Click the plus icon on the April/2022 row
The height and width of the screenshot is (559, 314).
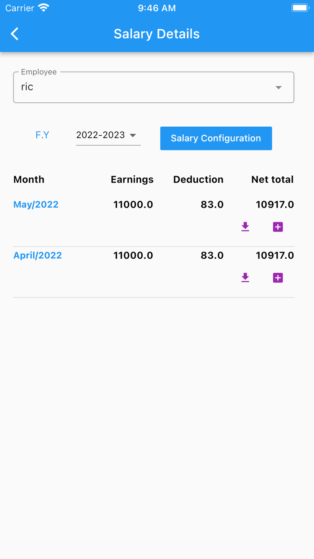pos(278,278)
